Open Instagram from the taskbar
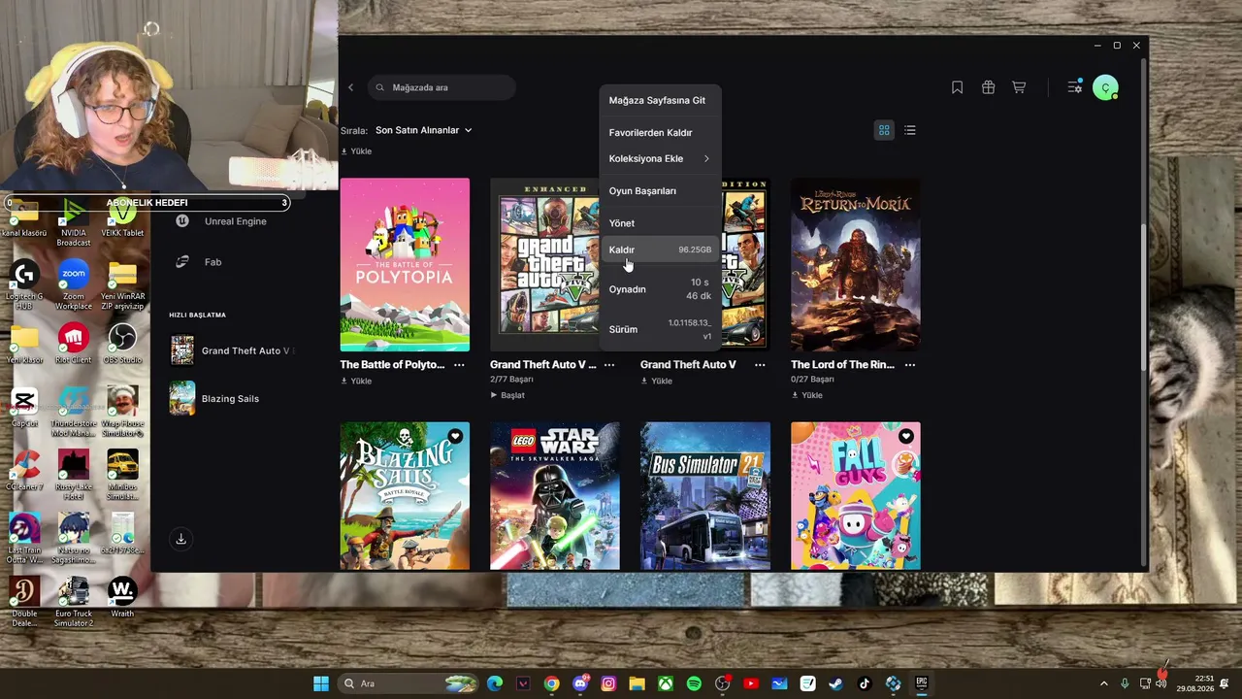This screenshot has height=699, width=1242. click(x=608, y=683)
